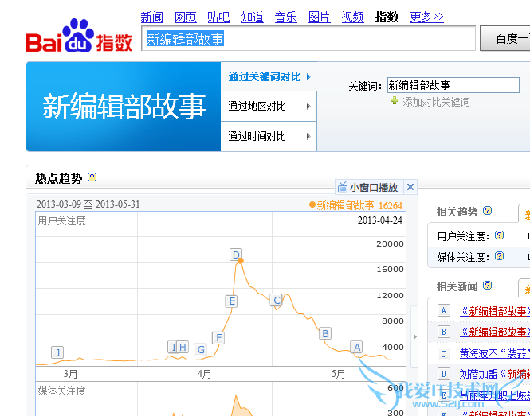The width and height of the screenshot is (530, 416).
Task: Open news item A headline link
Action: (493, 311)
